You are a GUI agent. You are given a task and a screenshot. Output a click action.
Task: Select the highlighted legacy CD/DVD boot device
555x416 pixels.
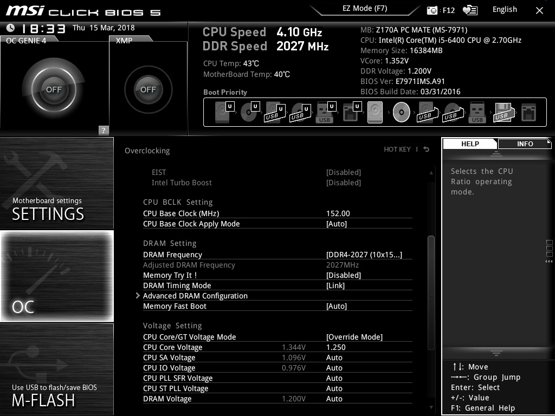(402, 112)
